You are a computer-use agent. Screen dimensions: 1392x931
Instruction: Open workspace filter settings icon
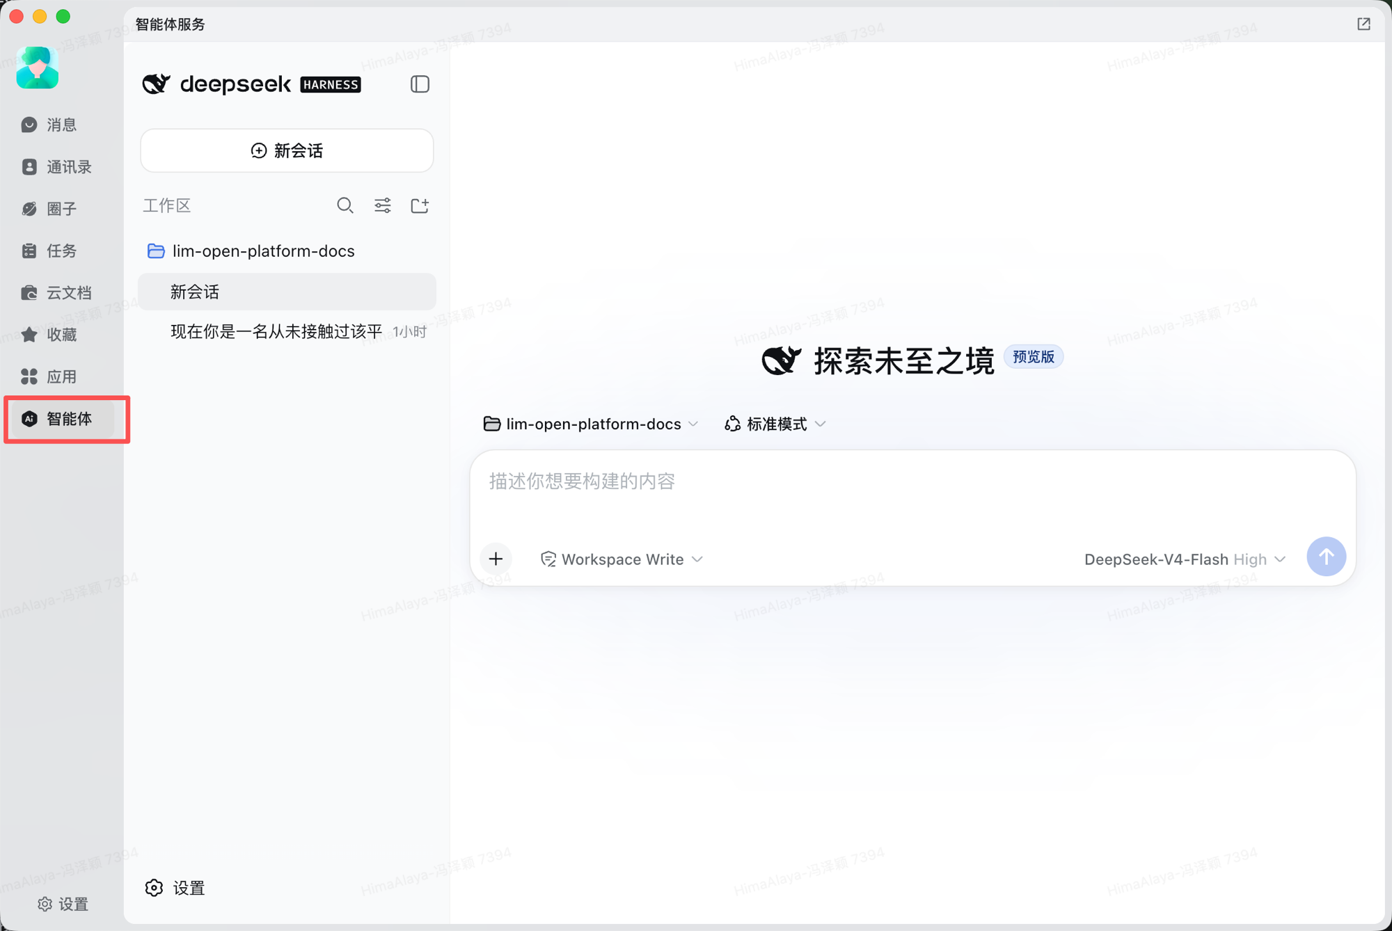[382, 205]
